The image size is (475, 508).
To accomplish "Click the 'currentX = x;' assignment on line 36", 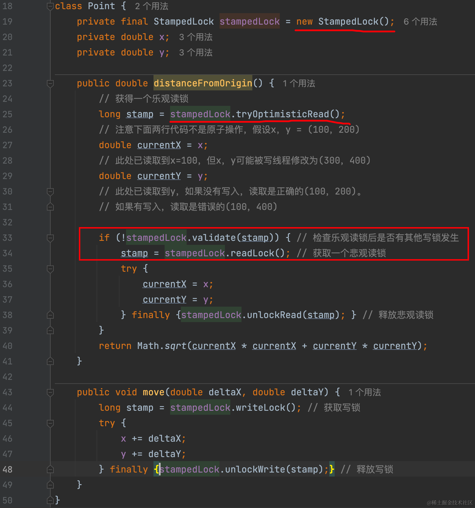I will pyautogui.click(x=178, y=284).
